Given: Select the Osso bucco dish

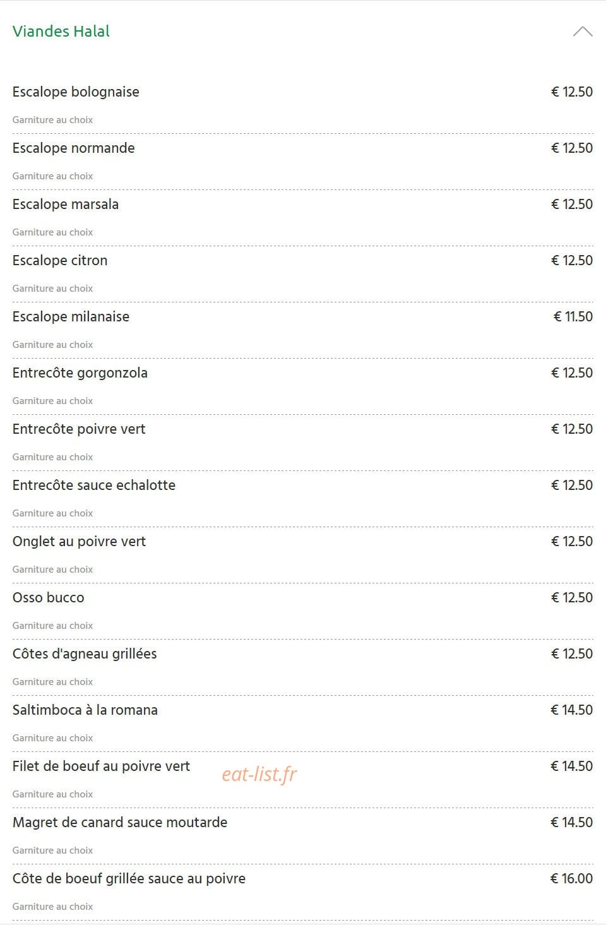Looking at the screenshot, I should click(x=49, y=598).
